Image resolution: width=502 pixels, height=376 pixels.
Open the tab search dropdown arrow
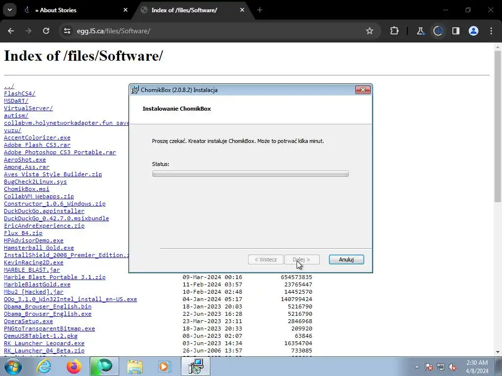click(x=10, y=10)
